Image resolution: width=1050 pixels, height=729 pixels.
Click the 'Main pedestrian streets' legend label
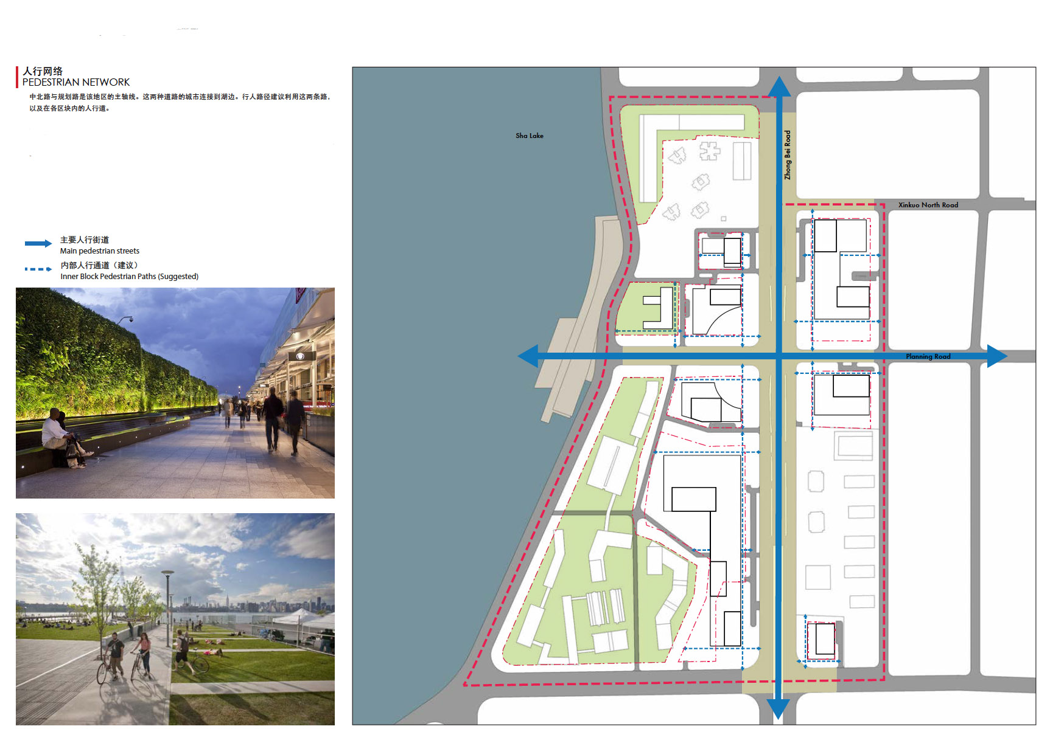(x=100, y=251)
